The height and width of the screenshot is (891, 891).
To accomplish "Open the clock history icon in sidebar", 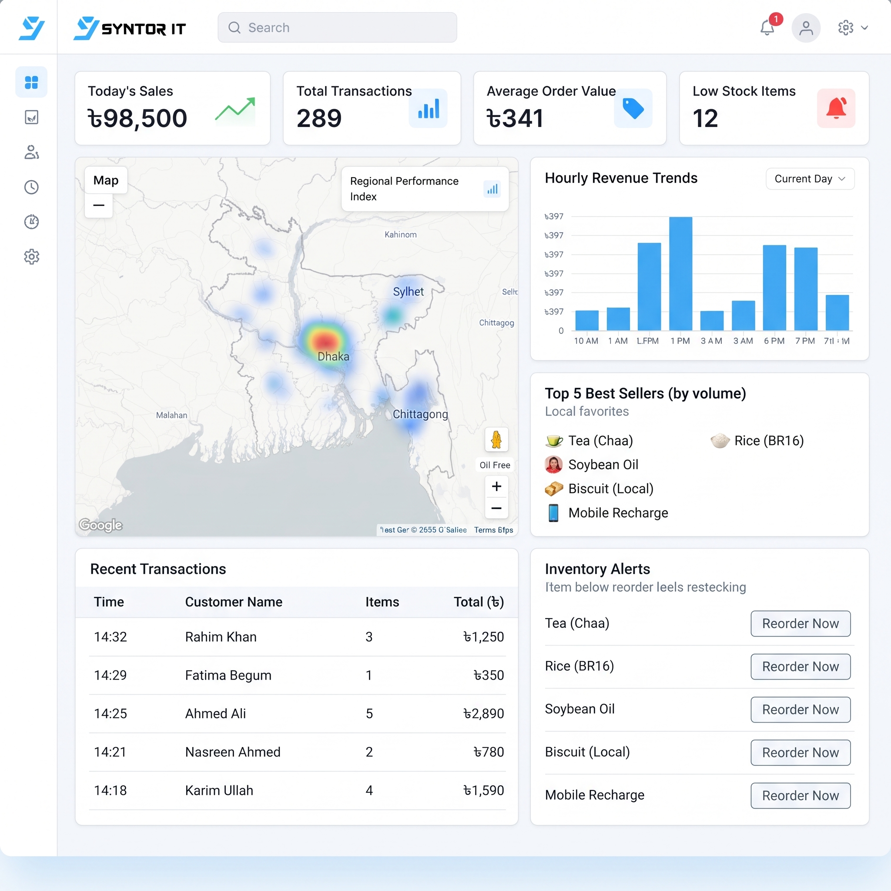I will [31, 187].
